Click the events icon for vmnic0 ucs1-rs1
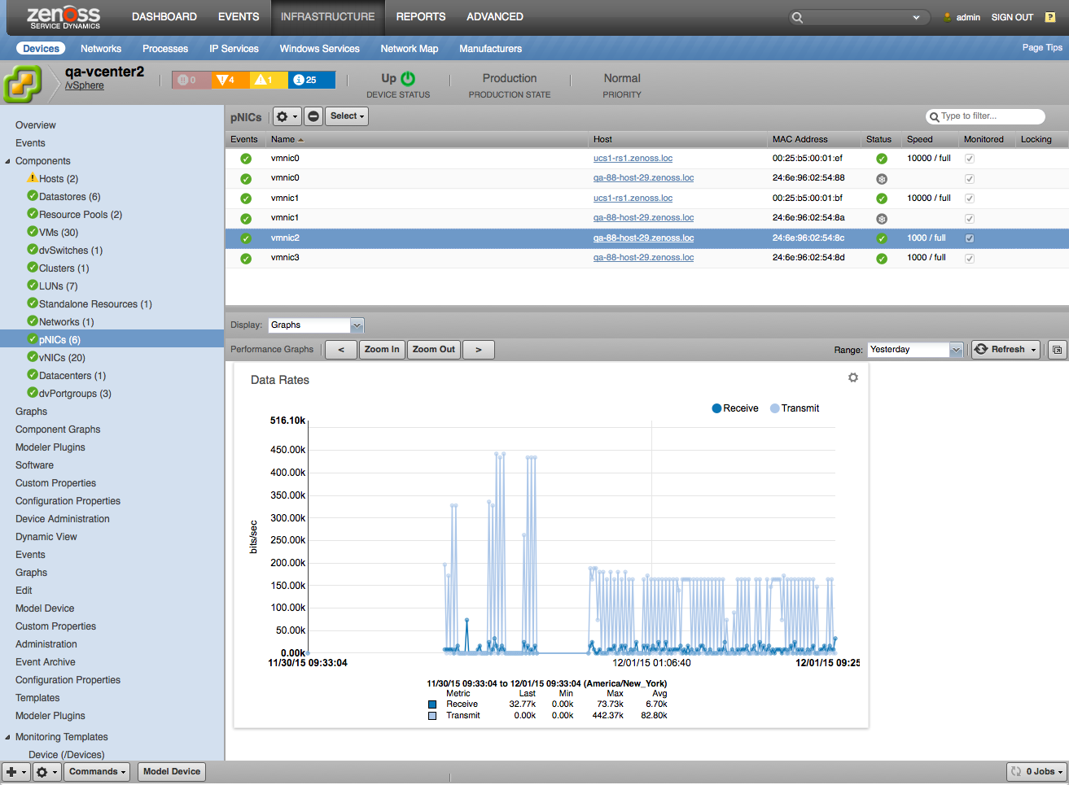 (246, 159)
